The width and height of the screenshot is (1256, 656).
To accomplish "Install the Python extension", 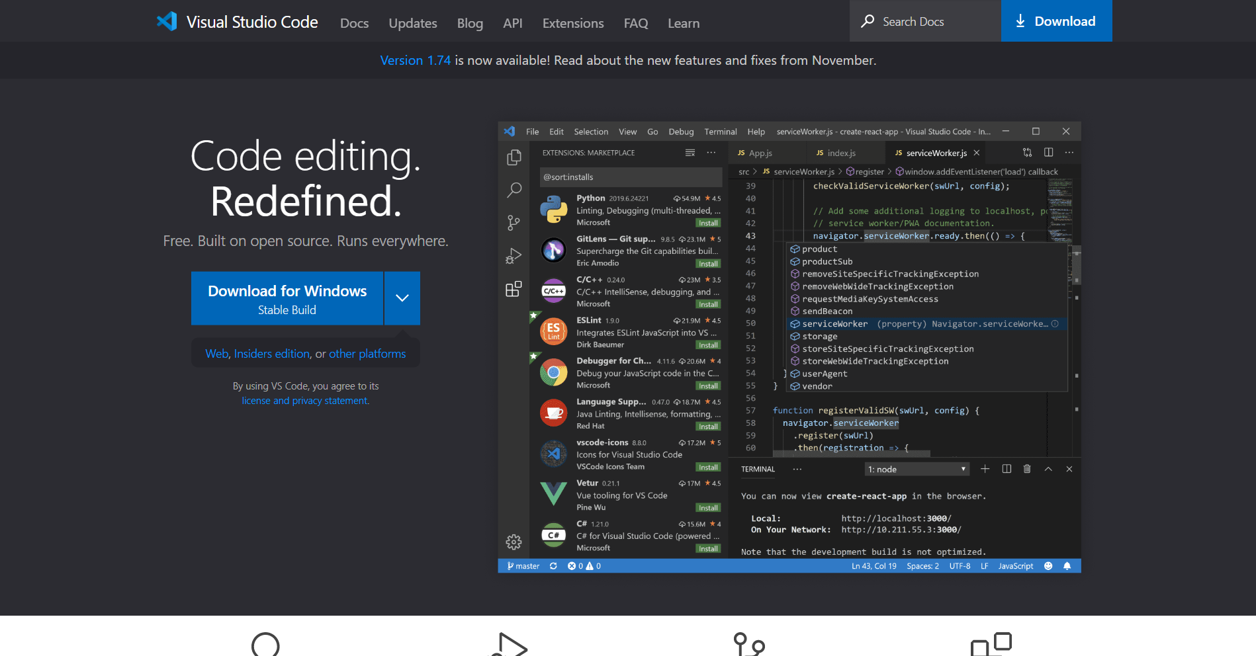I will (x=708, y=223).
